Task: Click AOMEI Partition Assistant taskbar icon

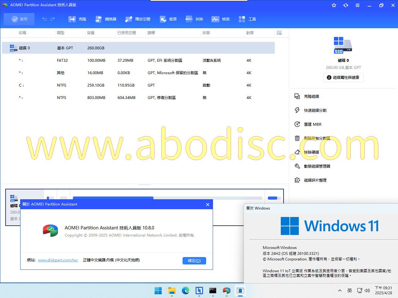Action: point(226,291)
